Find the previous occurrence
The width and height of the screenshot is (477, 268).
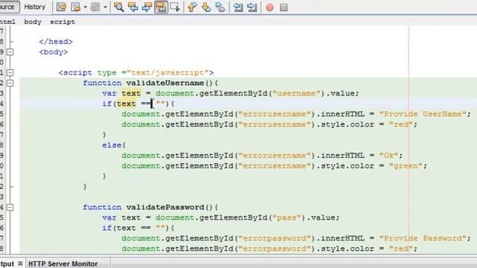[x=133, y=7]
